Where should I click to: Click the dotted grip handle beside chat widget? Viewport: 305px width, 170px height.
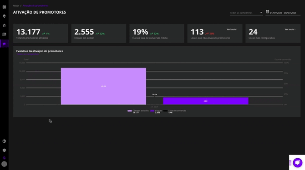point(290,163)
